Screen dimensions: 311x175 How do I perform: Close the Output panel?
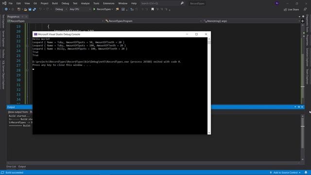click(x=302, y=107)
